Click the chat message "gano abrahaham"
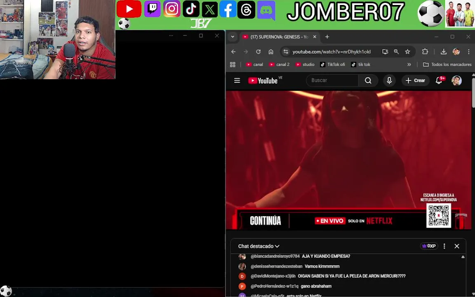This screenshot has width=475, height=297. (316, 286)
